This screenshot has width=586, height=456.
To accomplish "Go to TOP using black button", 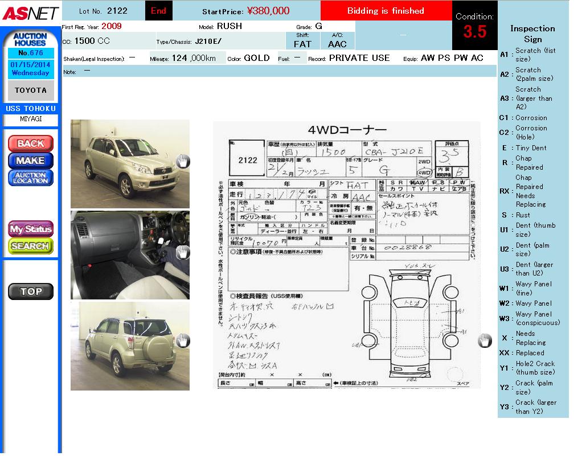I will [x=31, y=291].
